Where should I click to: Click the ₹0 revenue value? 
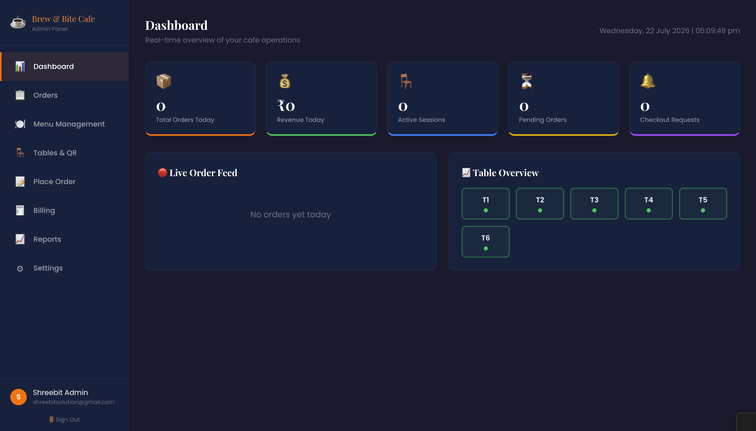(x=286, y=106)
